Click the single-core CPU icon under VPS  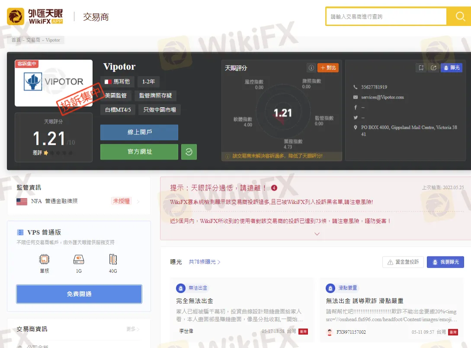(44, 259)
